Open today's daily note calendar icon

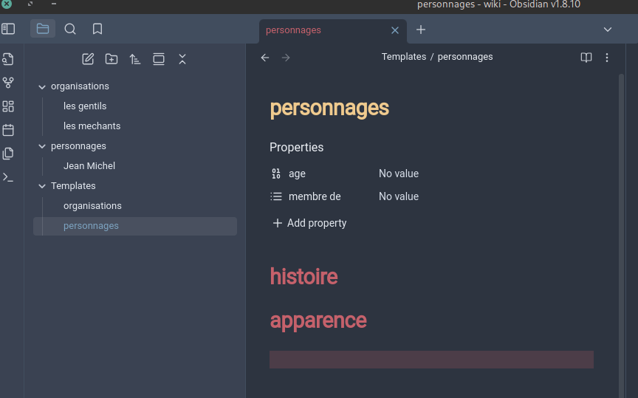click(8, 130)
